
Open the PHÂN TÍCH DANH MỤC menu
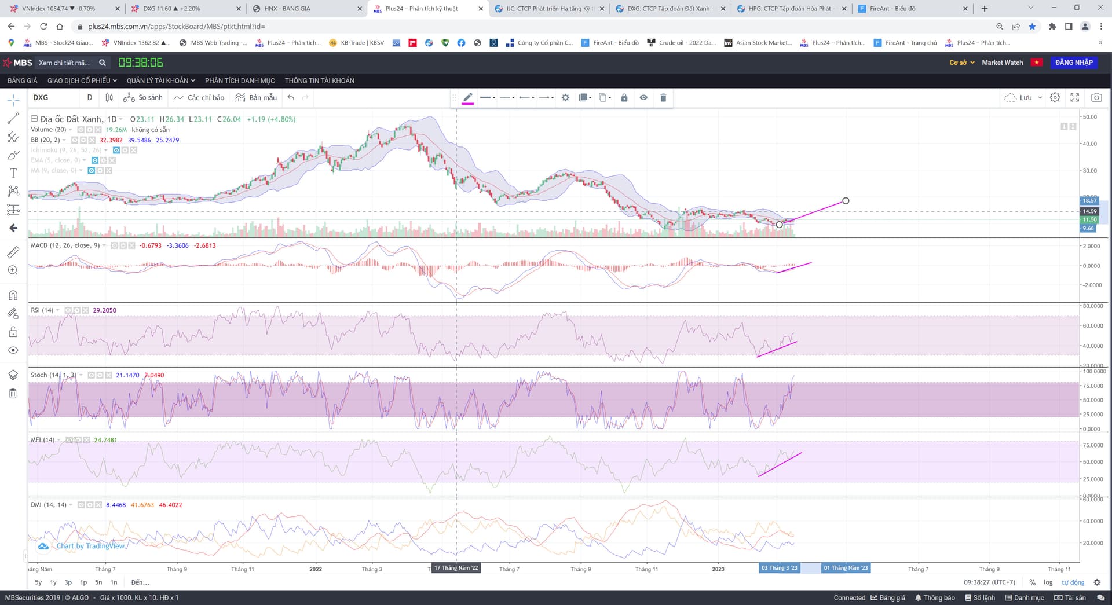pyautogui.click(x=240, y=80)
